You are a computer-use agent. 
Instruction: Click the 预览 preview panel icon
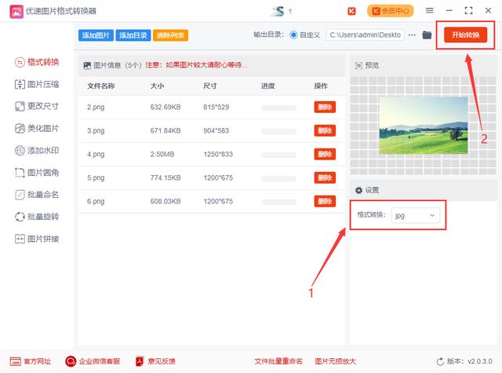click(x=358, y=65)
